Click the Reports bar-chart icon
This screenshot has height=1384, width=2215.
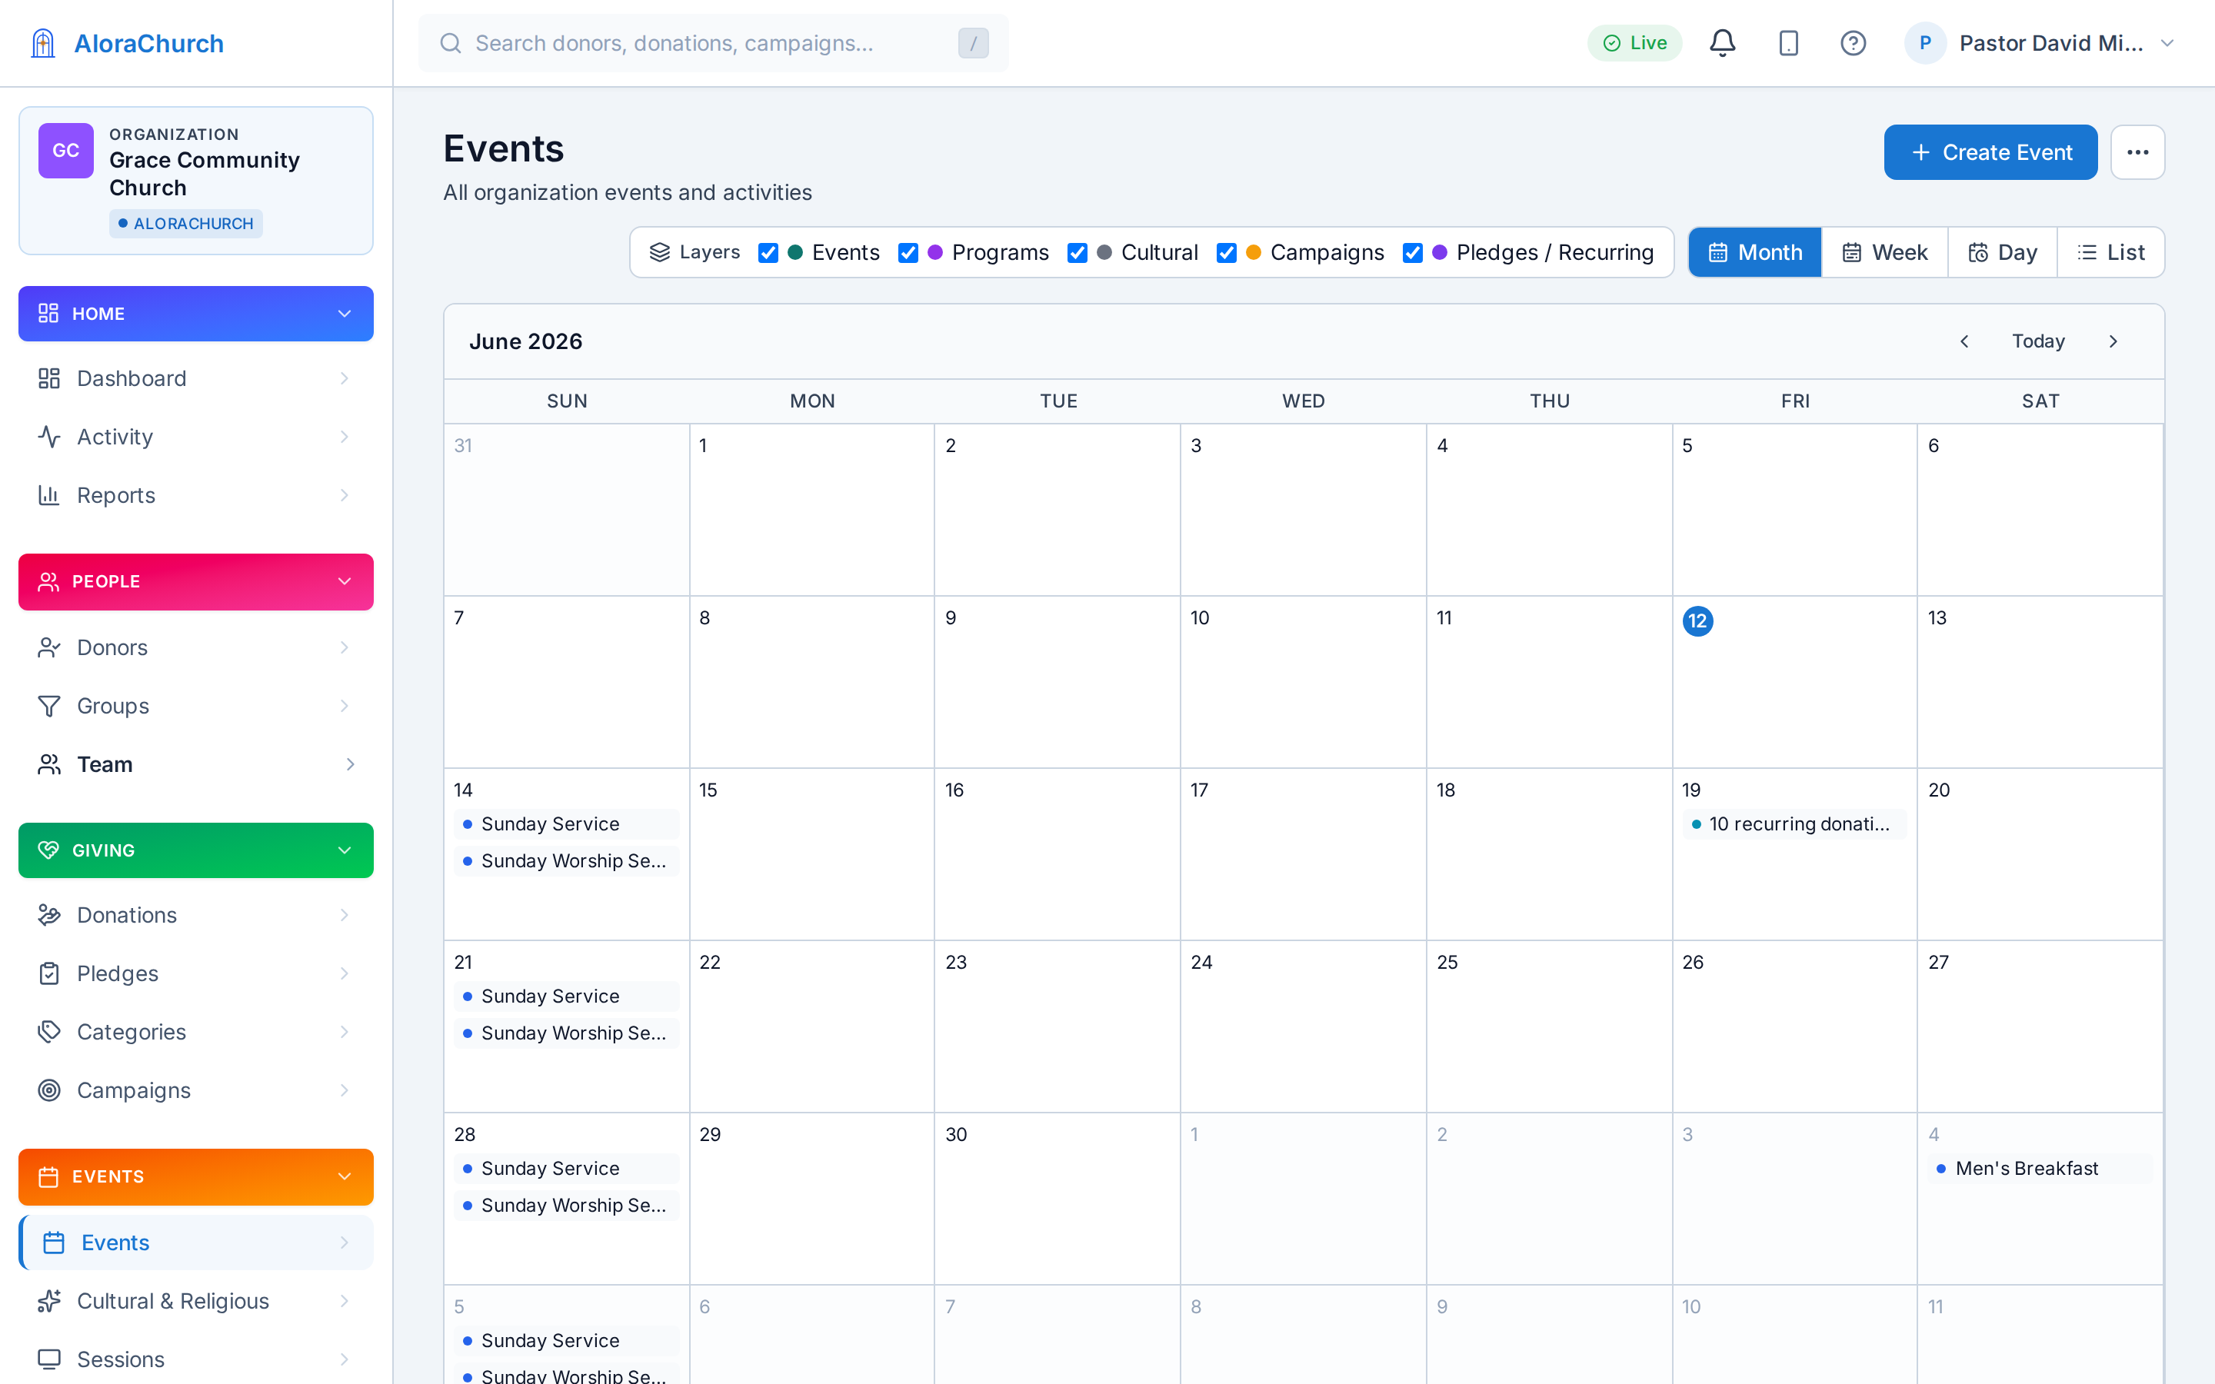pos(49,495)
